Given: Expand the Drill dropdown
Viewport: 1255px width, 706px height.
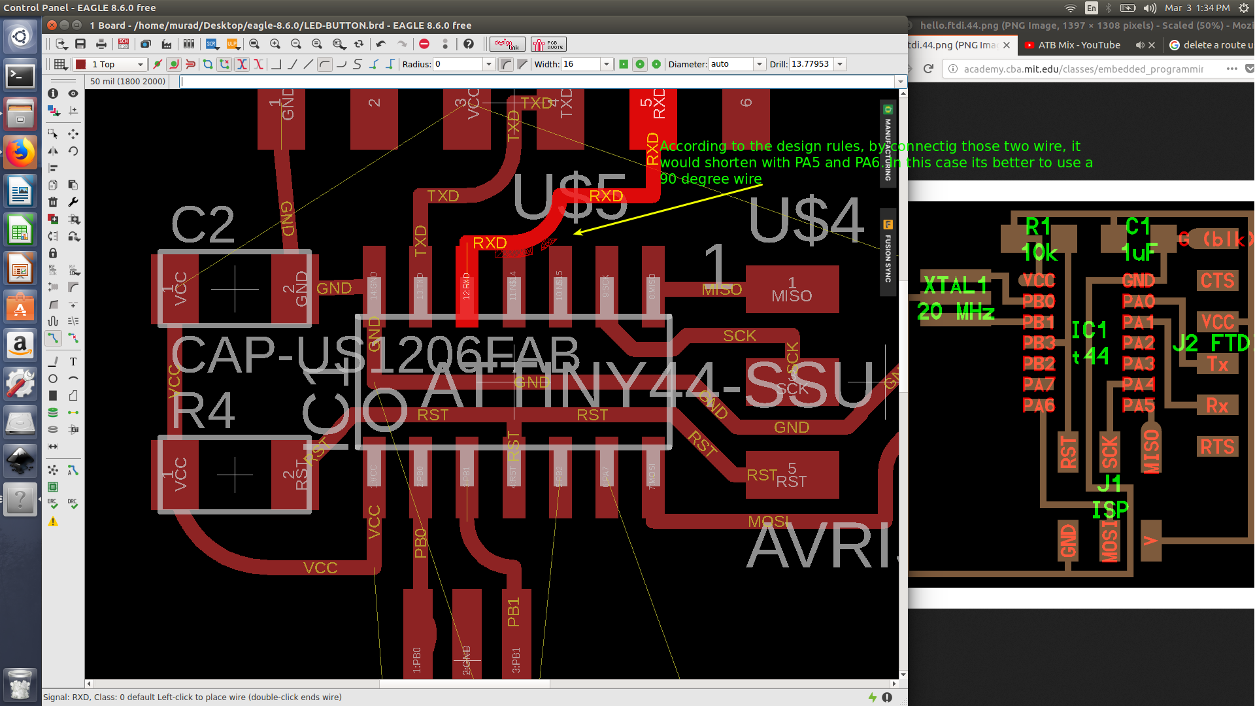Looking at the screenshot, I should click(x=841, y=64).
